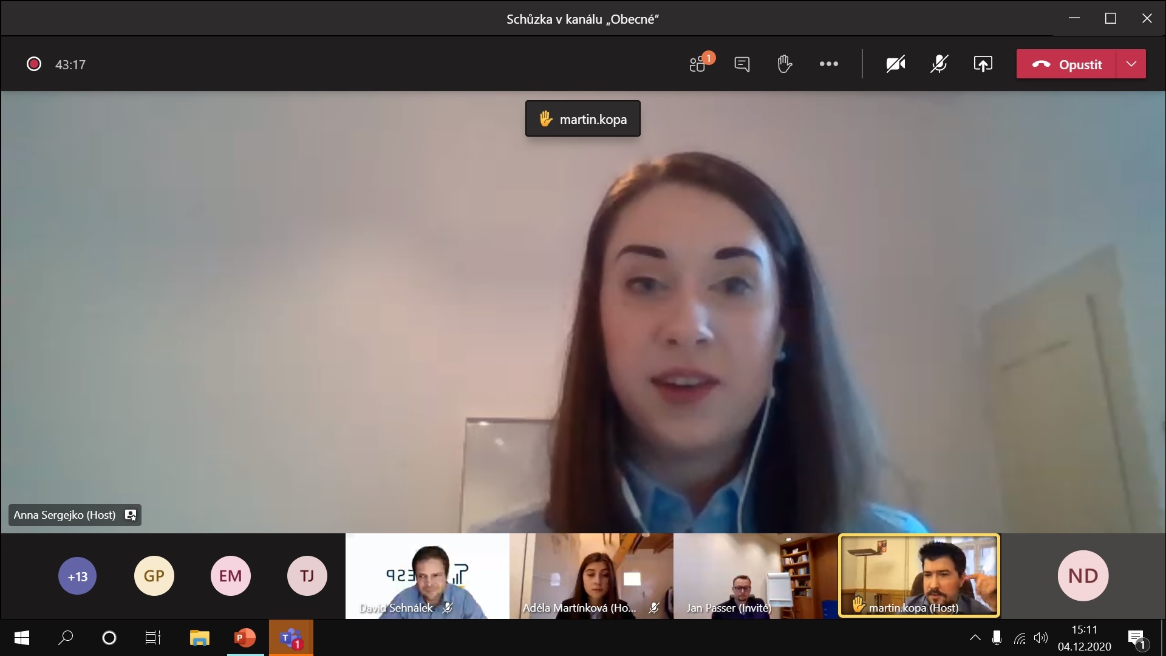Raise your hand in meeting

pyautogui.click(x=784, y=64)
